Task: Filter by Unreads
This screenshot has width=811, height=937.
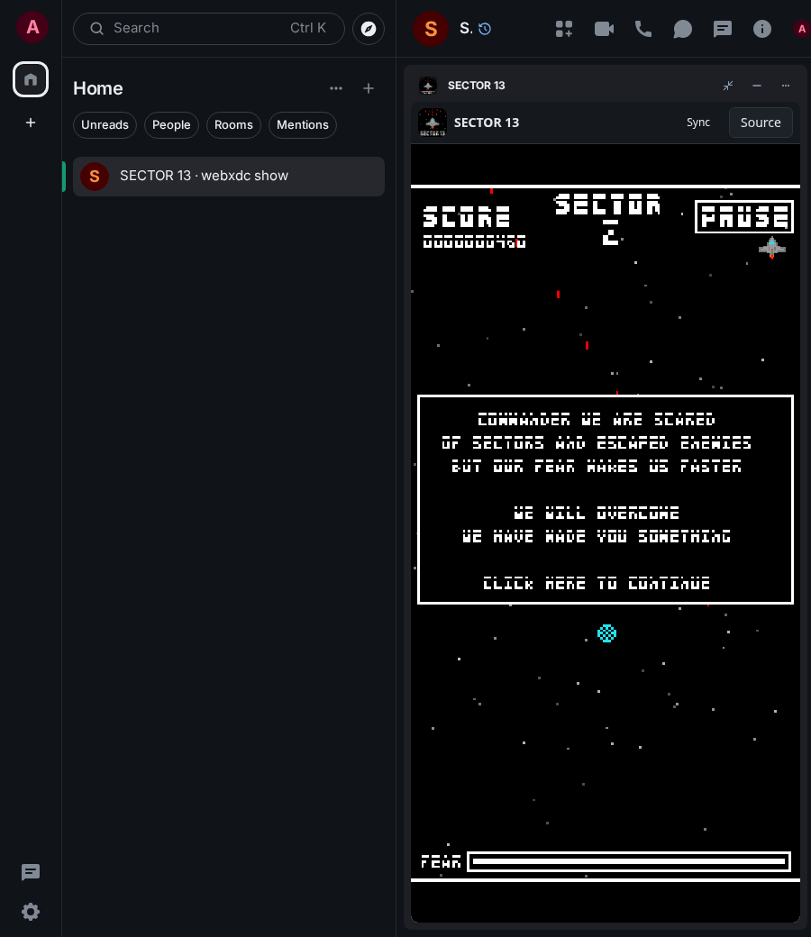Action: [105, 125]
